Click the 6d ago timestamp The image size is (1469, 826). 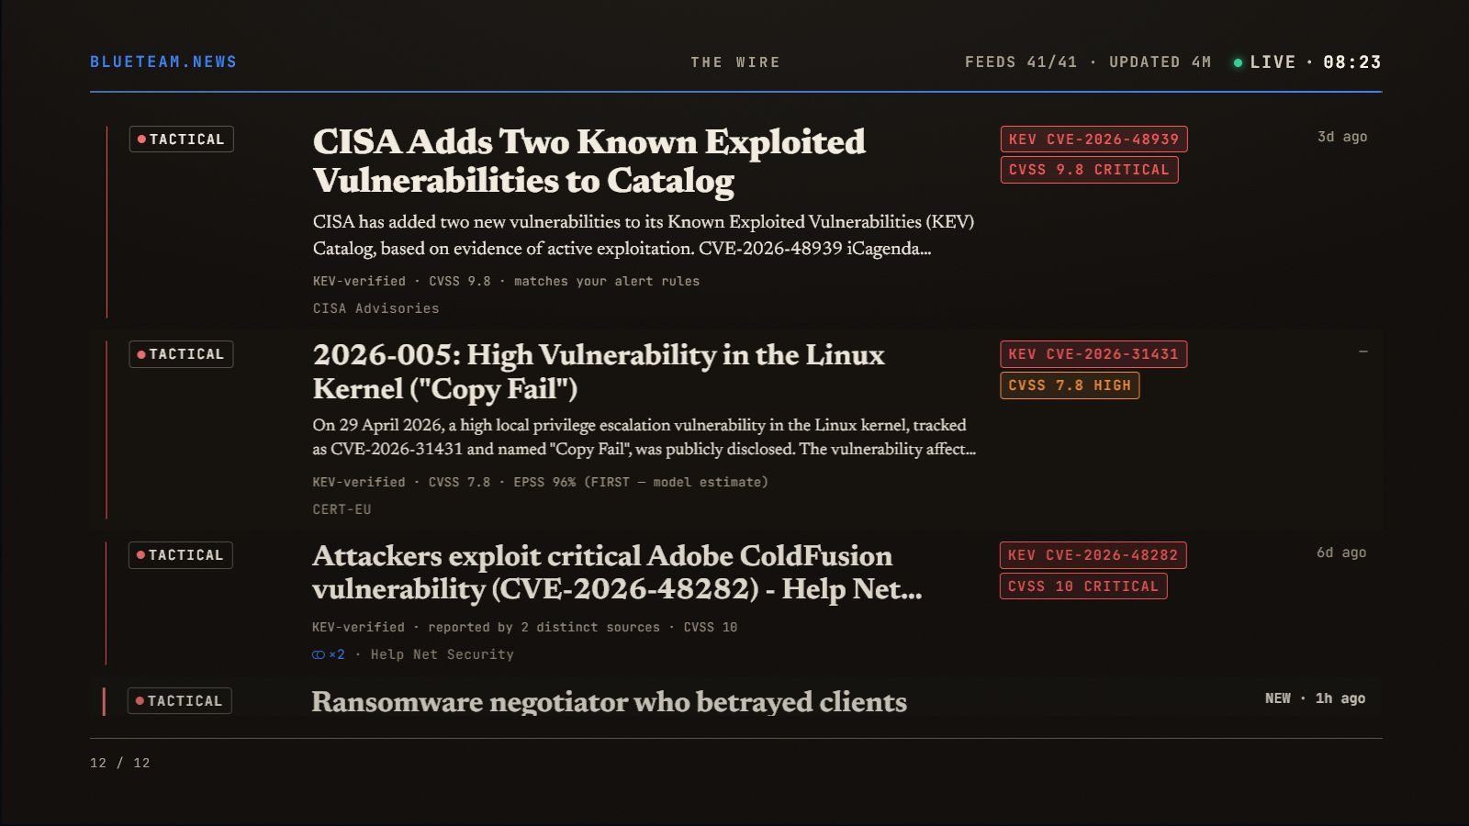tap(1341, 553)
